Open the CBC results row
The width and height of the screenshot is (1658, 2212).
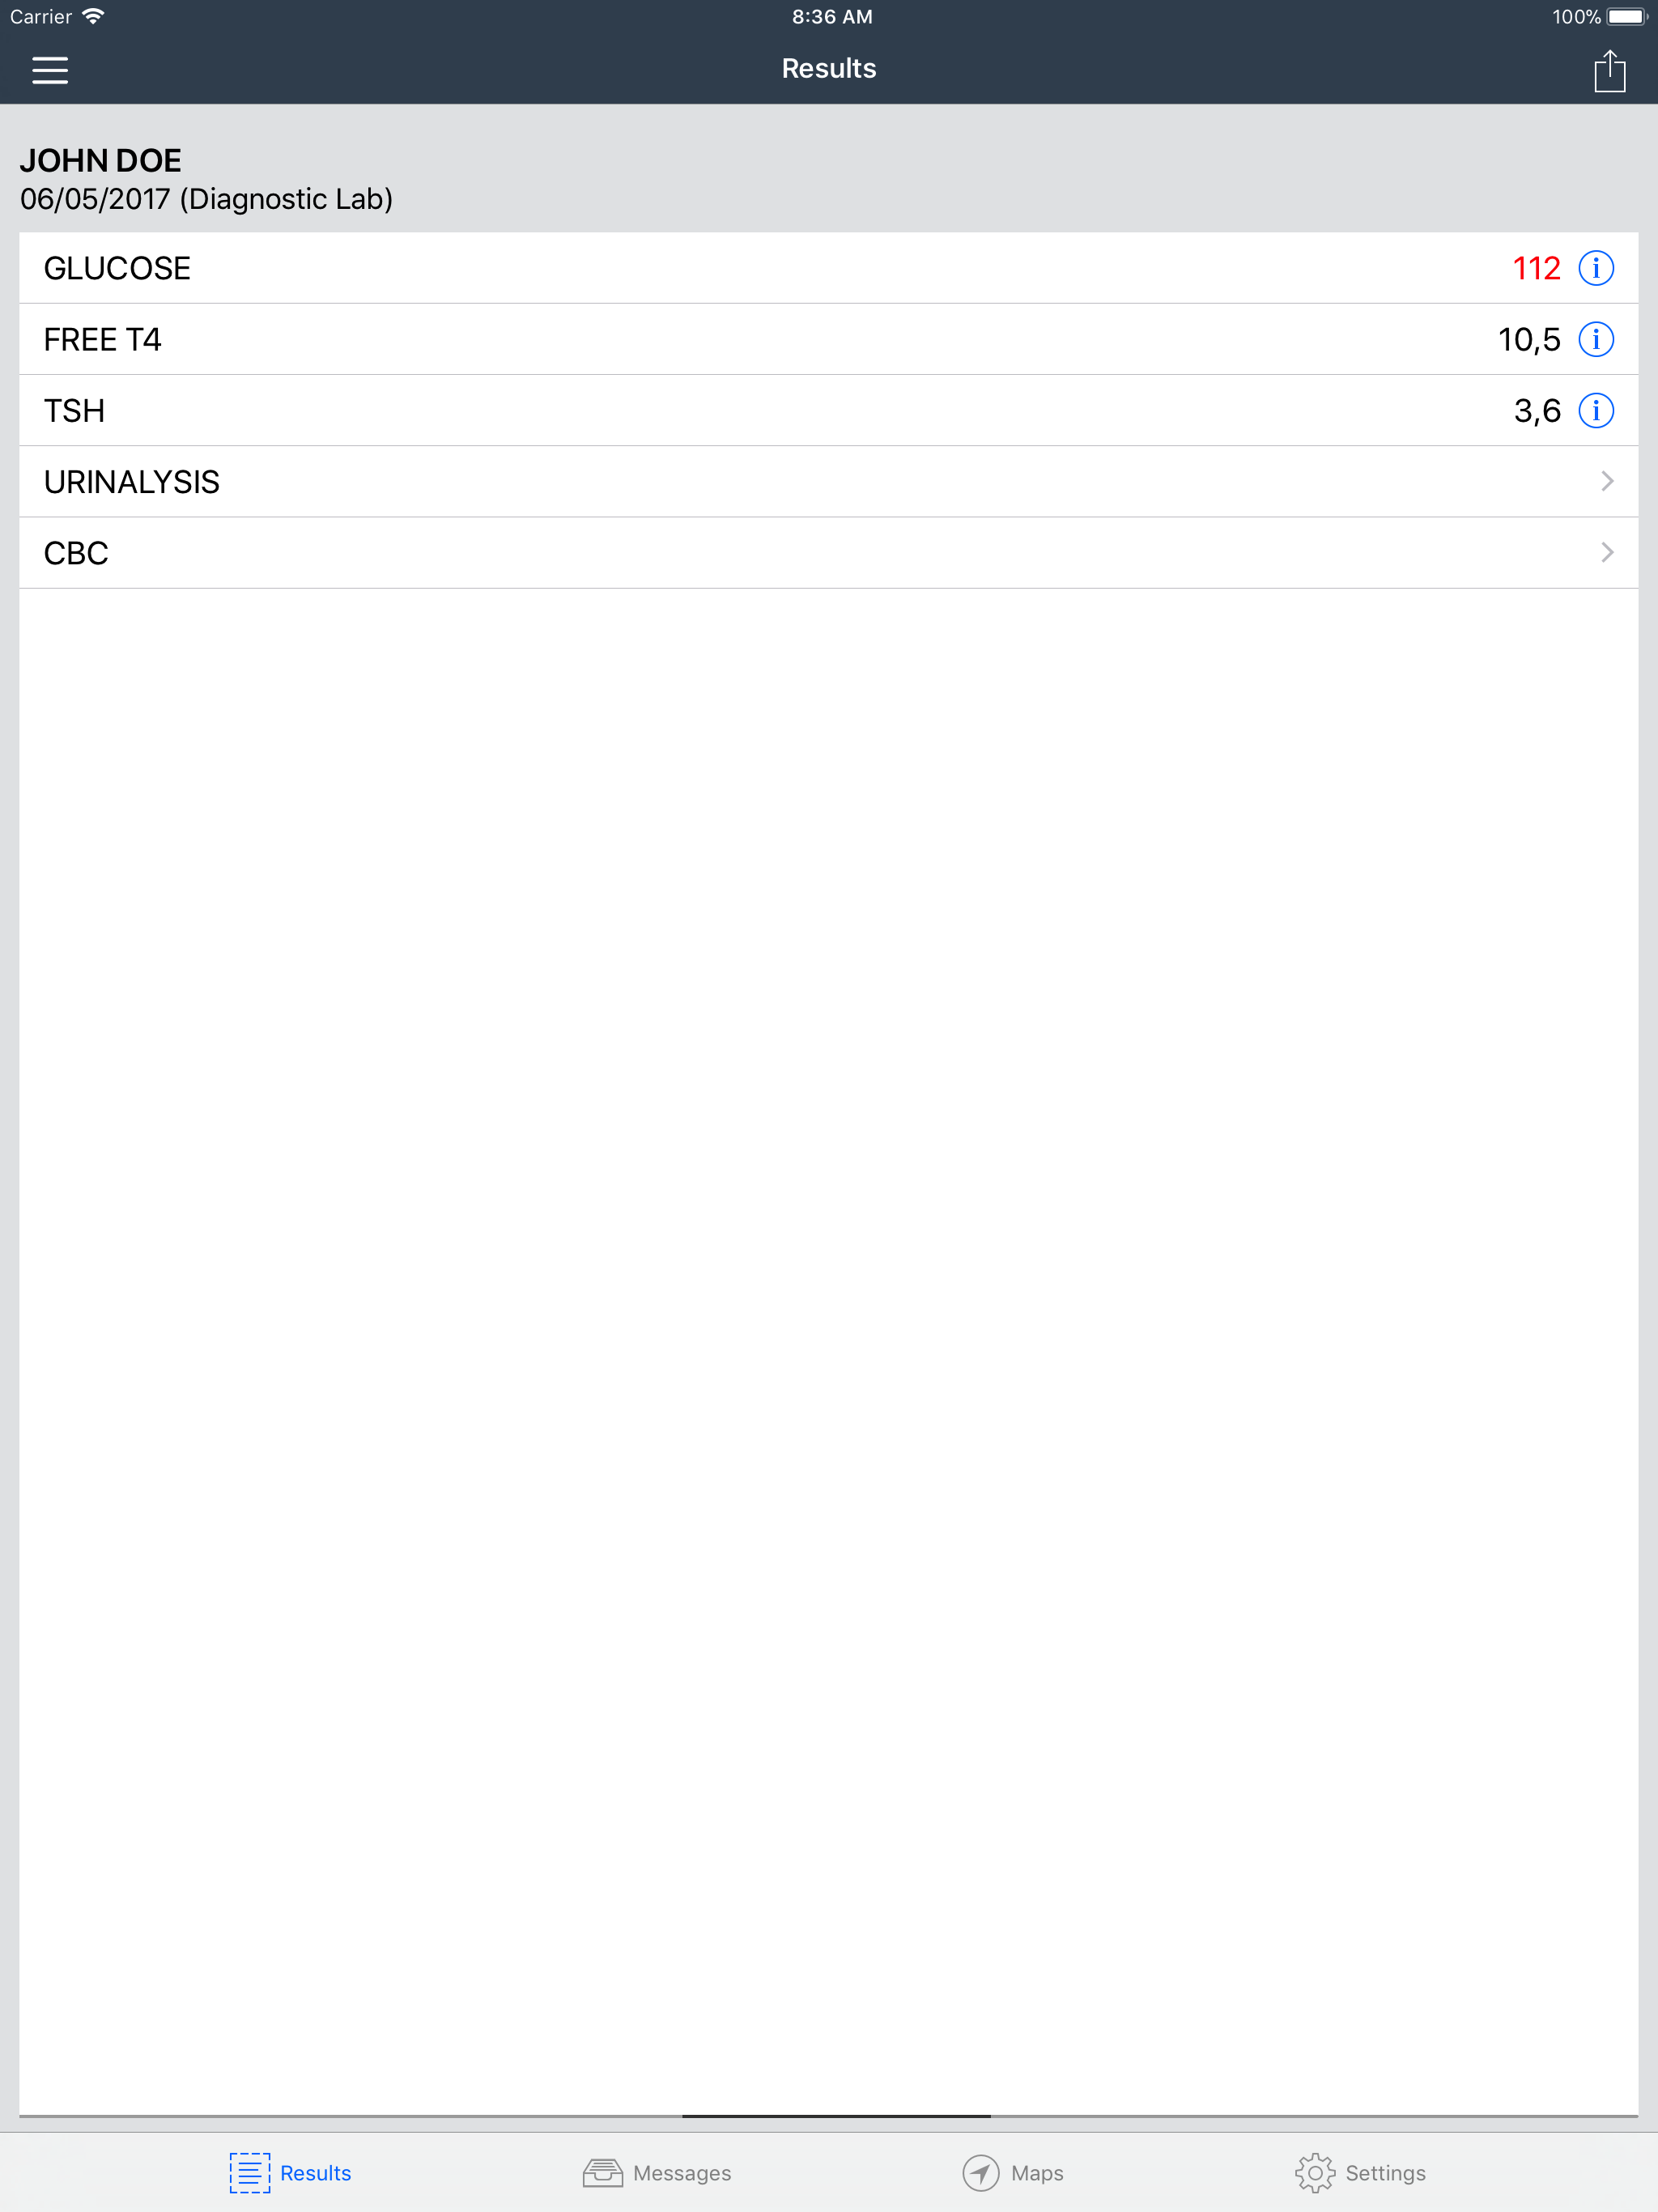(x=828, y=552)
